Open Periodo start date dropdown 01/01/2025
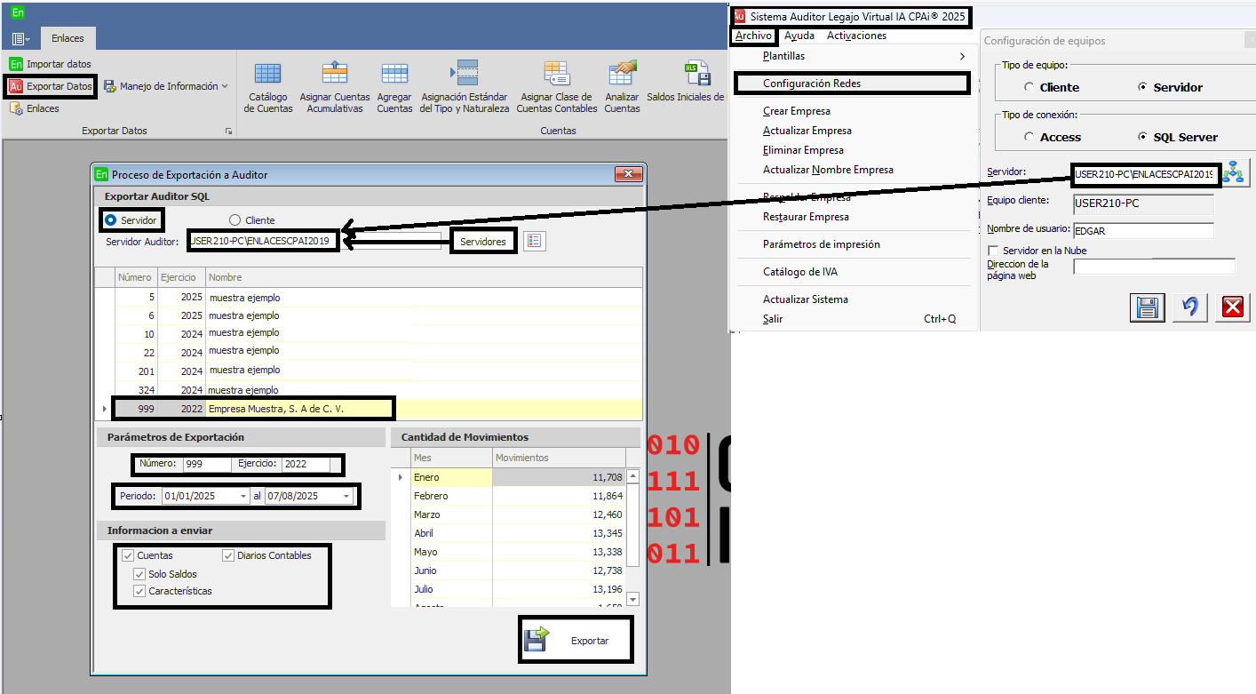Screen dimensions: 1256x694 pos(243,496)
